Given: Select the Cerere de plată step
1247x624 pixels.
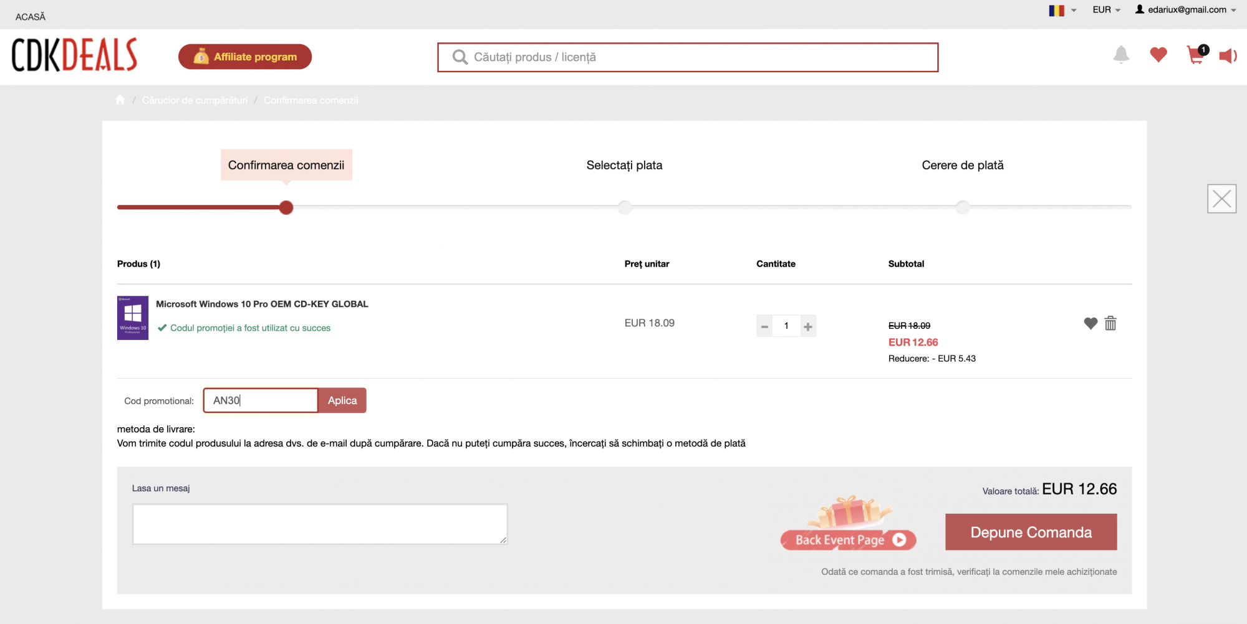Looking at the screenshot, I should pyautogui.click(x=963, y=165).
